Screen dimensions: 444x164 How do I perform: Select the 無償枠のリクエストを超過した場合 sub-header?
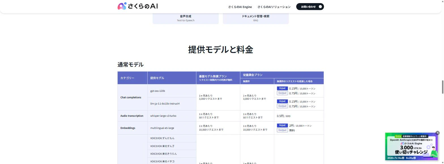coord(299,81)
